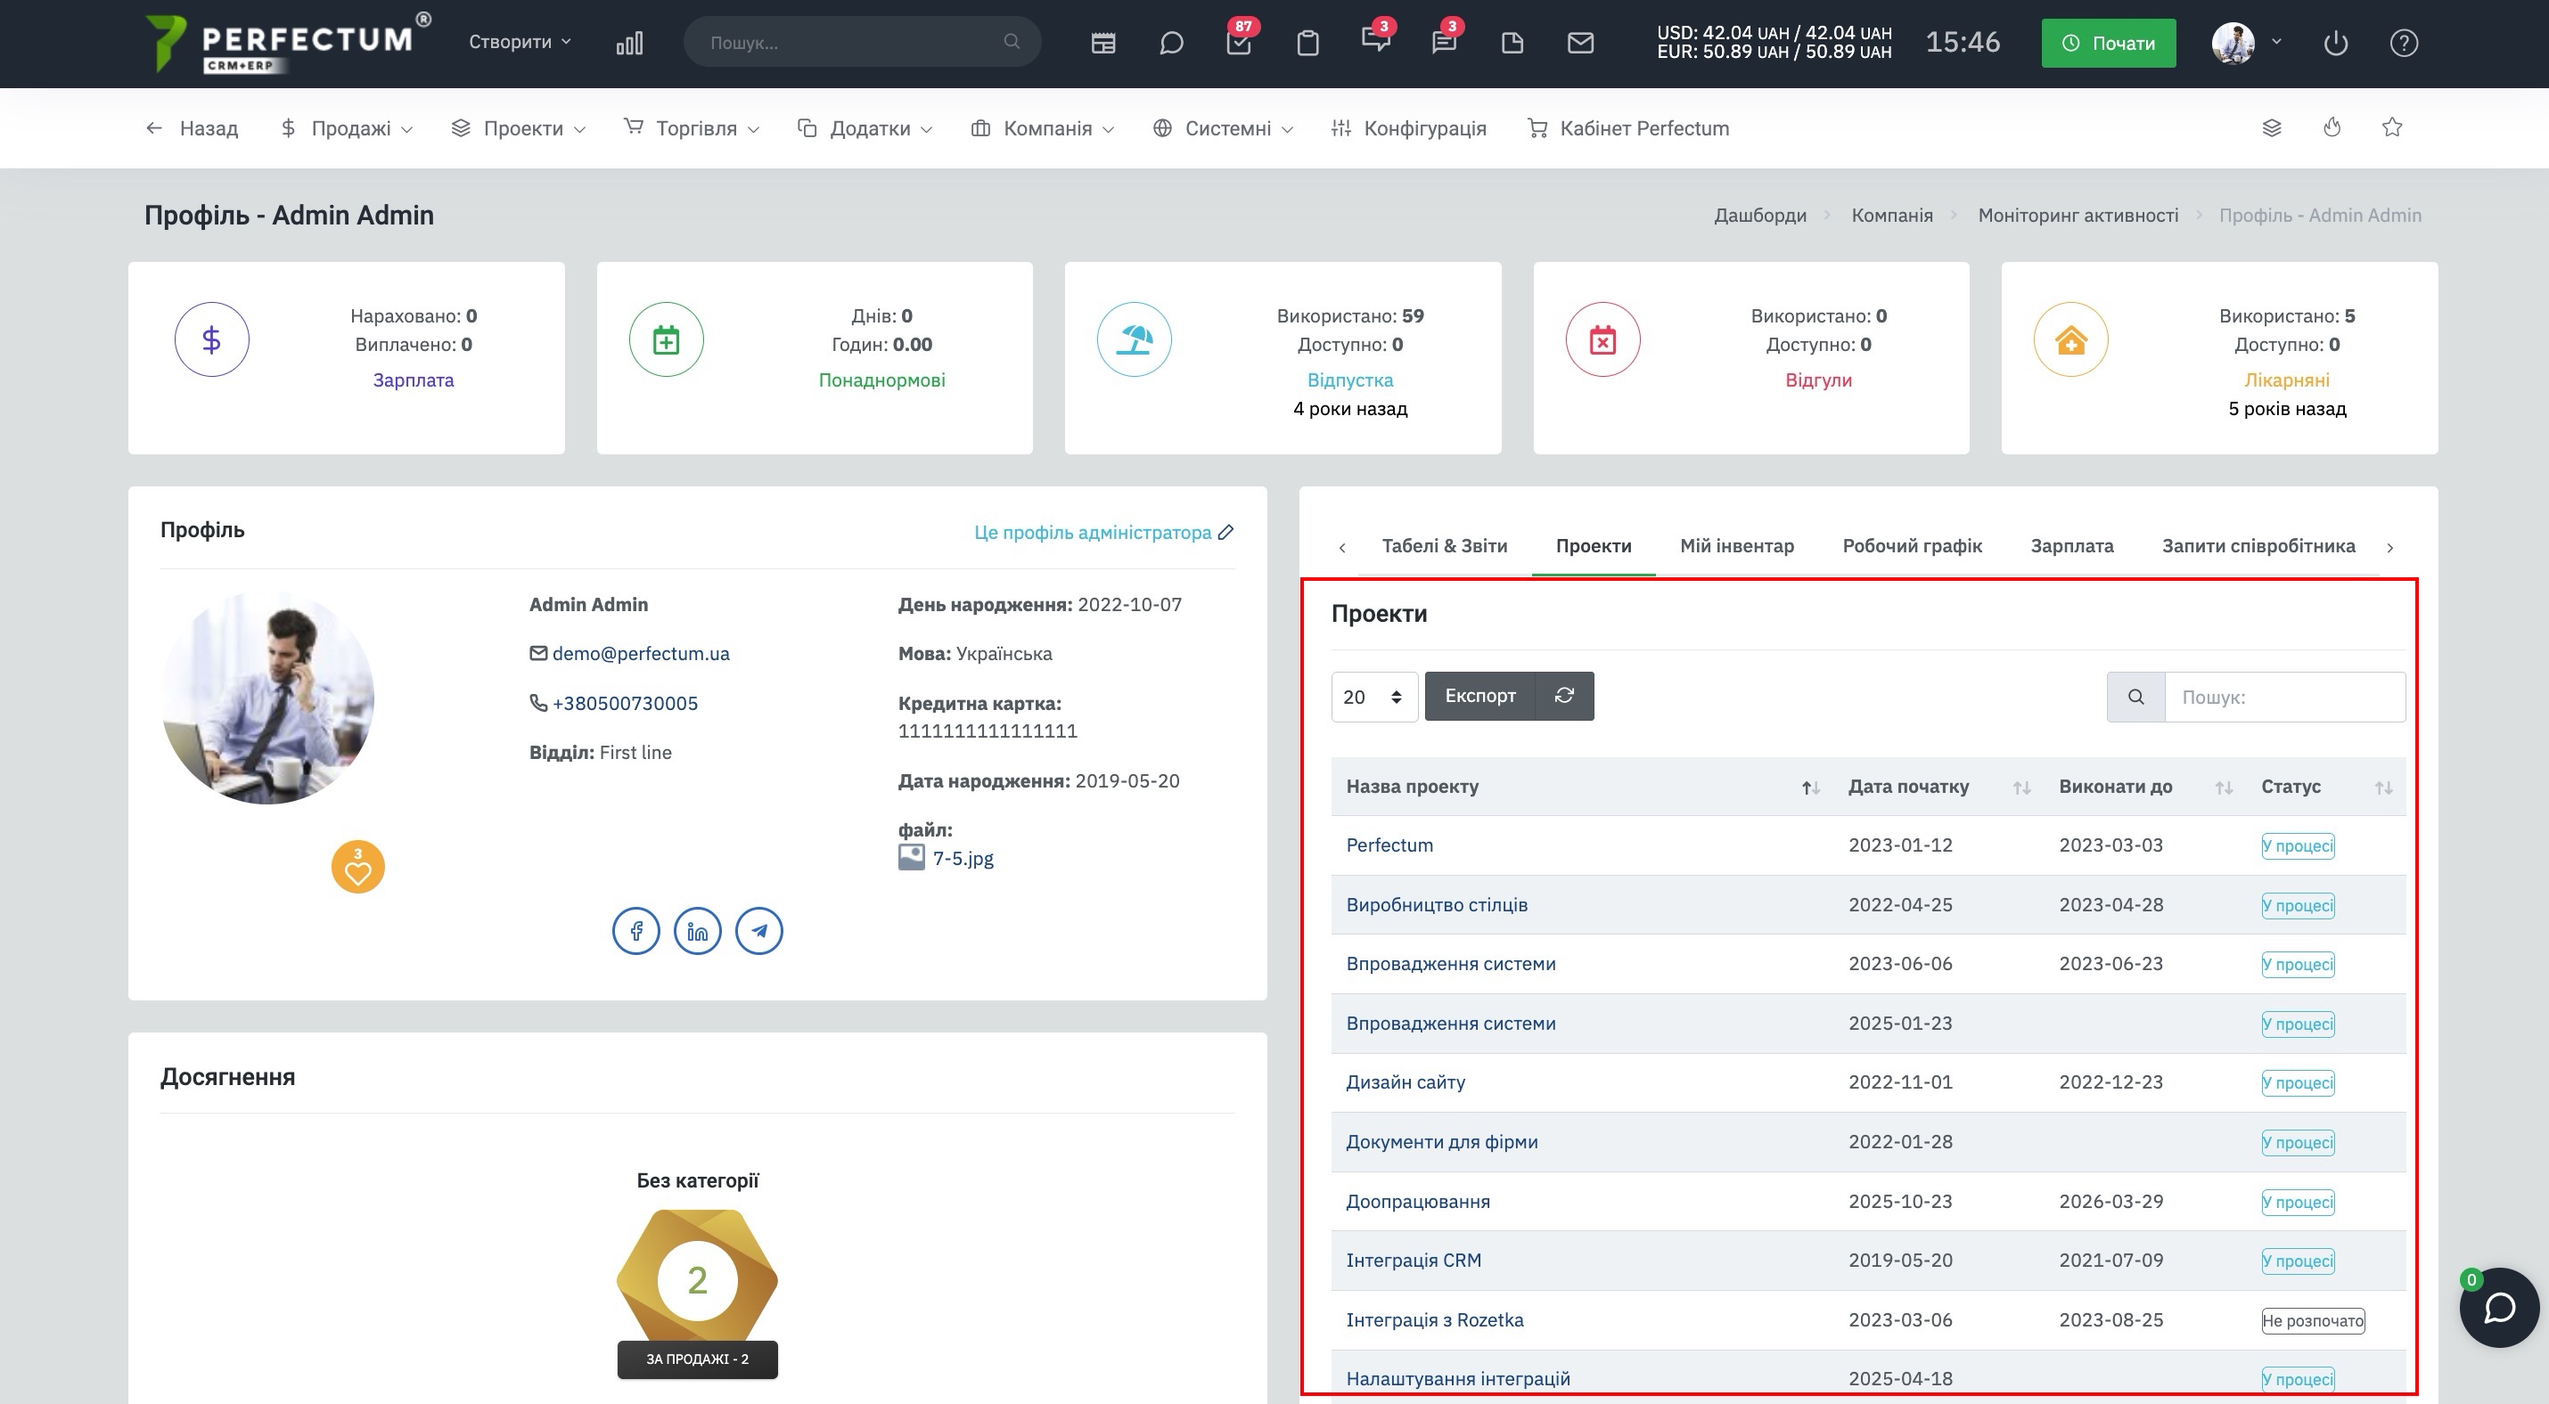
Task: Open the help question mark icon
Action: click(2404, 43)
